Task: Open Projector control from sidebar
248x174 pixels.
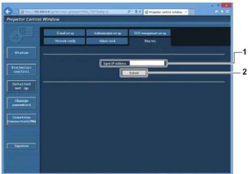Action: point(22,69)
